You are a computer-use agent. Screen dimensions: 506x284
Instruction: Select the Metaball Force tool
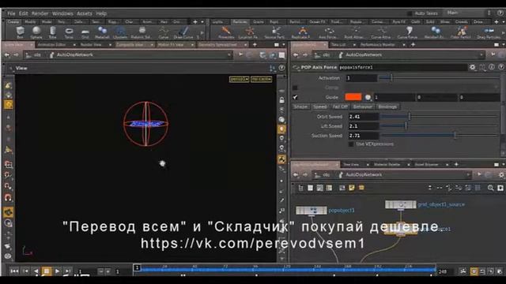tap(435, 32)
